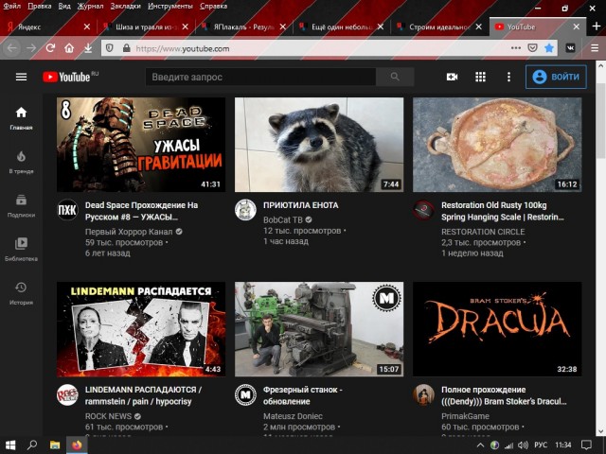Toggle the bookmark star icon
This screenshot has height=454, width=606.
tap(549, 48)
